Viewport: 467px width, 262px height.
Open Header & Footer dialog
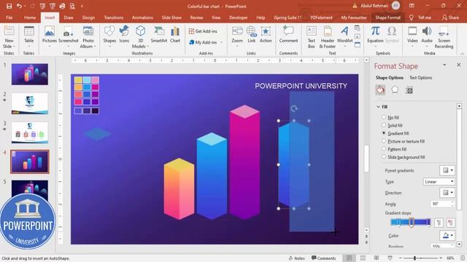click(x=328, y=38)
